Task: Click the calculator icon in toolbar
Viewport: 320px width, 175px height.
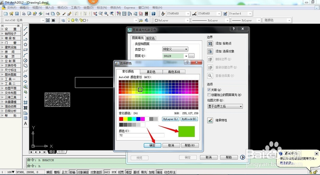Action: 146,14
